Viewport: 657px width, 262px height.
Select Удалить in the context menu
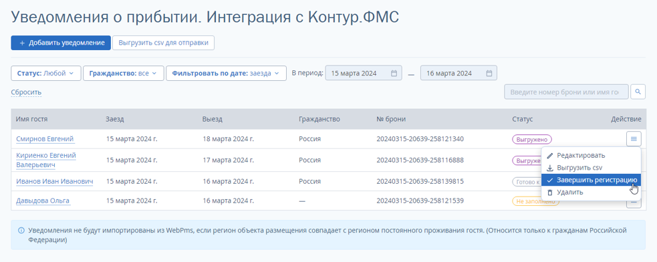click(x=592, y=192)
